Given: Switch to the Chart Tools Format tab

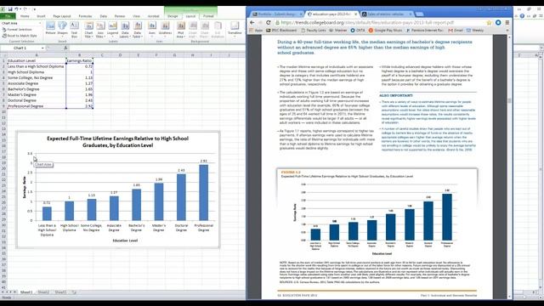Looking at the screenshot, I should 208,16.
